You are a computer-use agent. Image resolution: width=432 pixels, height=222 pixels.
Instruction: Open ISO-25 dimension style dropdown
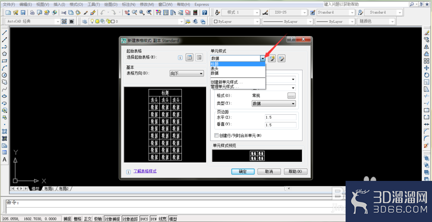point(288,13)
